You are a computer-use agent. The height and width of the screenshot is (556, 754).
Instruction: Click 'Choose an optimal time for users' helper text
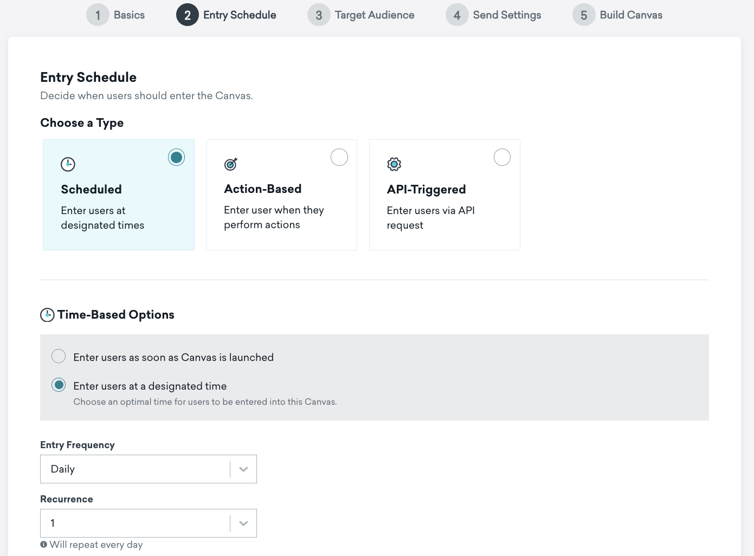[x=205, y=402]
